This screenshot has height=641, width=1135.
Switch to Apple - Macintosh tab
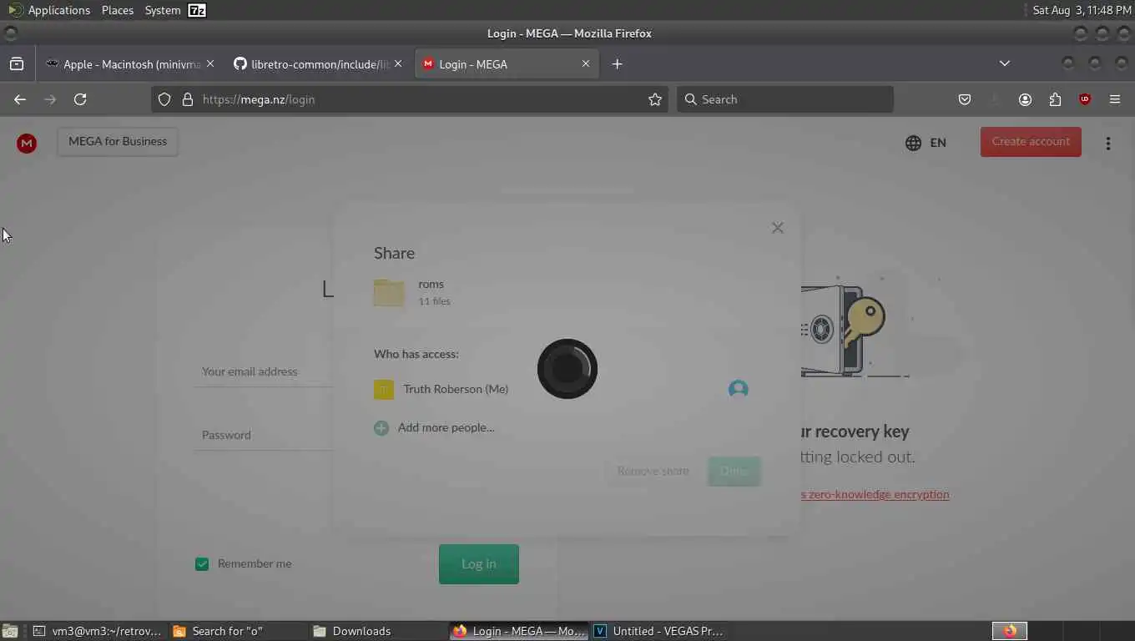[x=130, y=63]
